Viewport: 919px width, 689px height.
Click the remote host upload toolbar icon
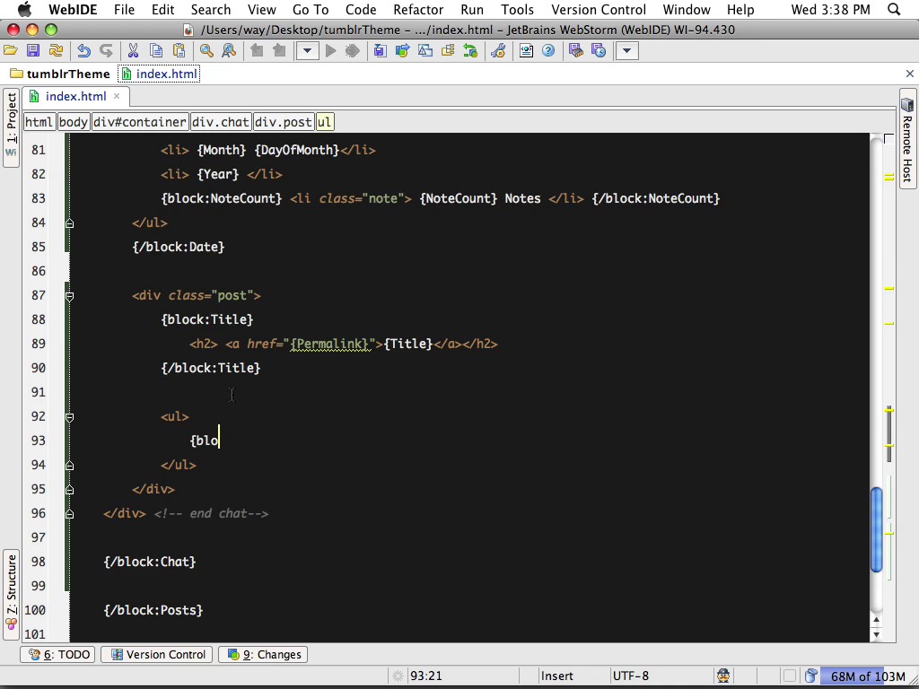pos(576,51)
